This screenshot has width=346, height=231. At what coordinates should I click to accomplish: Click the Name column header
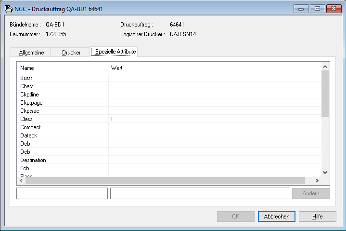[x=63, y=68]
